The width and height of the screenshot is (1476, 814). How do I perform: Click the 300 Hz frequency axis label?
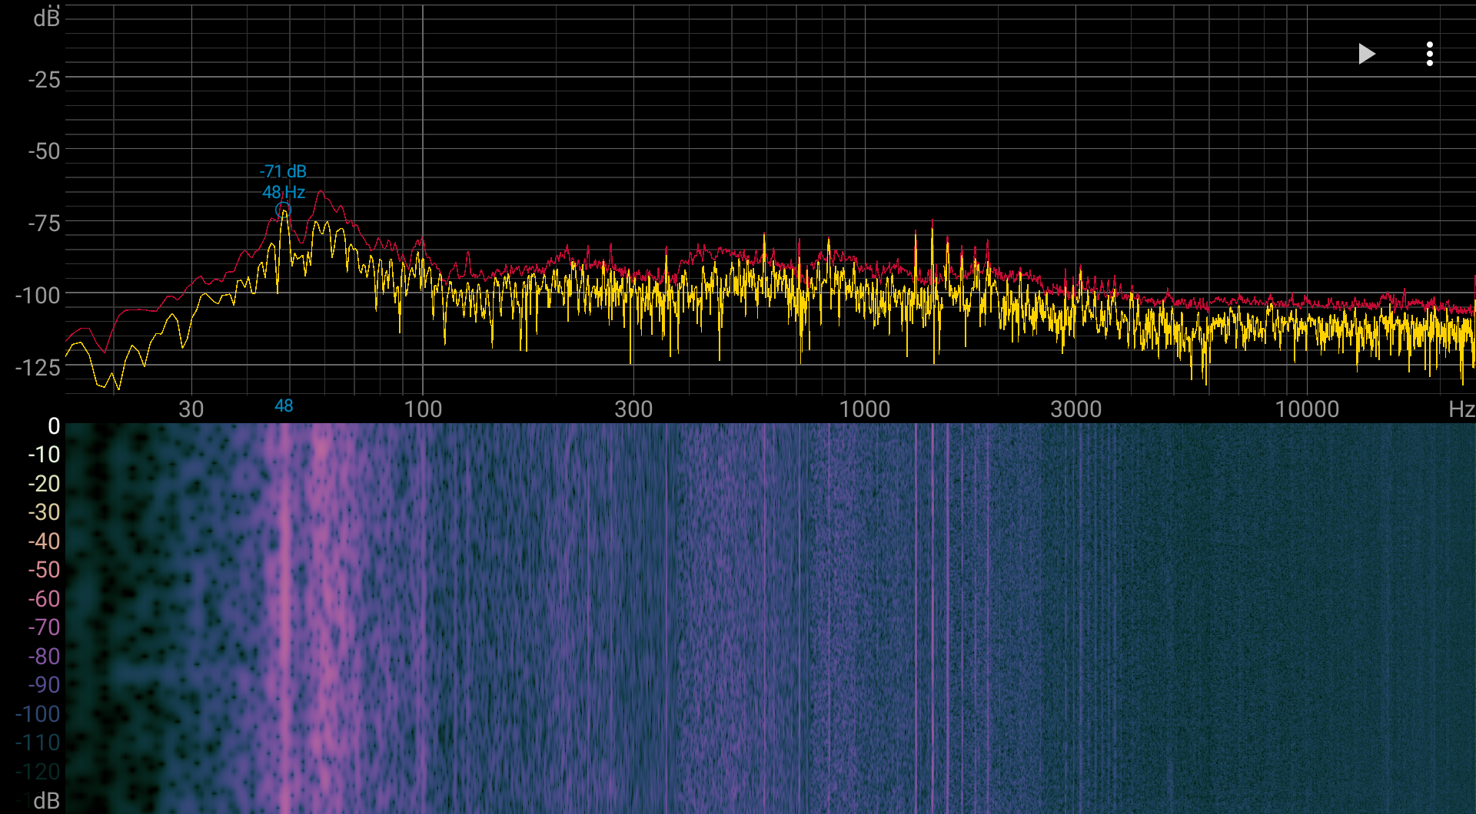click(x=633, y=409)
